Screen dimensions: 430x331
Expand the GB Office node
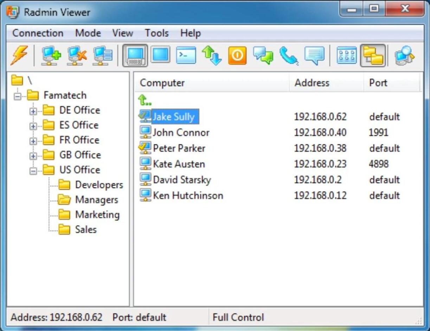33,155
